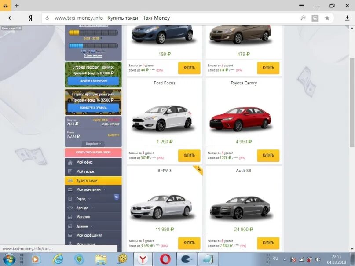The height and width of the screenshot is (266, 355).
Task: Click the red Toyota Camry car image
Action: point(240,119)
